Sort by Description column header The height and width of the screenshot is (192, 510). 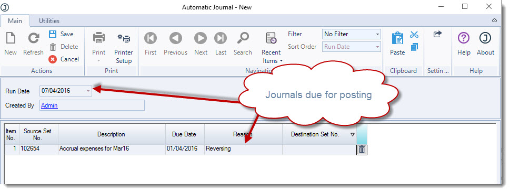[112, 134]
